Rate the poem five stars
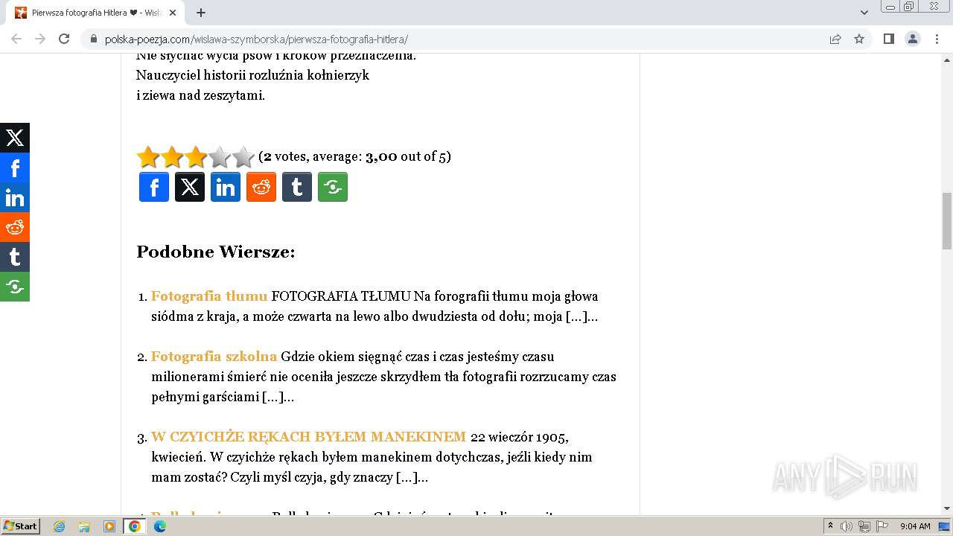The height and width of the screenshot is (536, 953). tap(243, 157)
